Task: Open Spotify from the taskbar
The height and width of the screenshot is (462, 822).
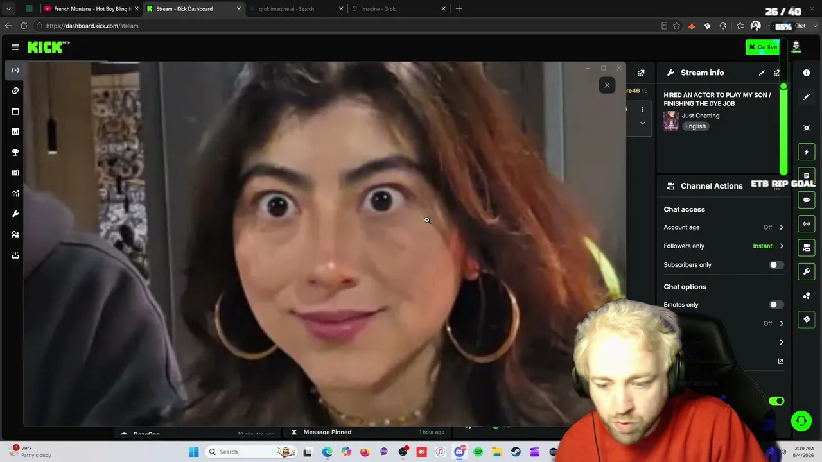Action: [478, 452]
